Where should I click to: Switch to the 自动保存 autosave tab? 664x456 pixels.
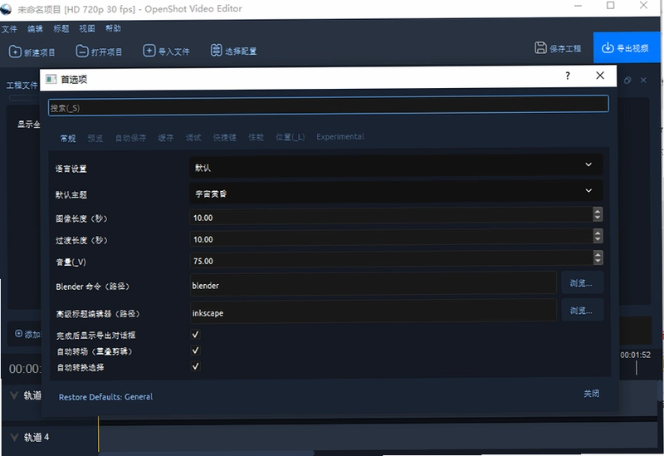tap(131, 138)
